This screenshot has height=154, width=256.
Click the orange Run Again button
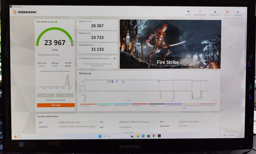[56, 105]
